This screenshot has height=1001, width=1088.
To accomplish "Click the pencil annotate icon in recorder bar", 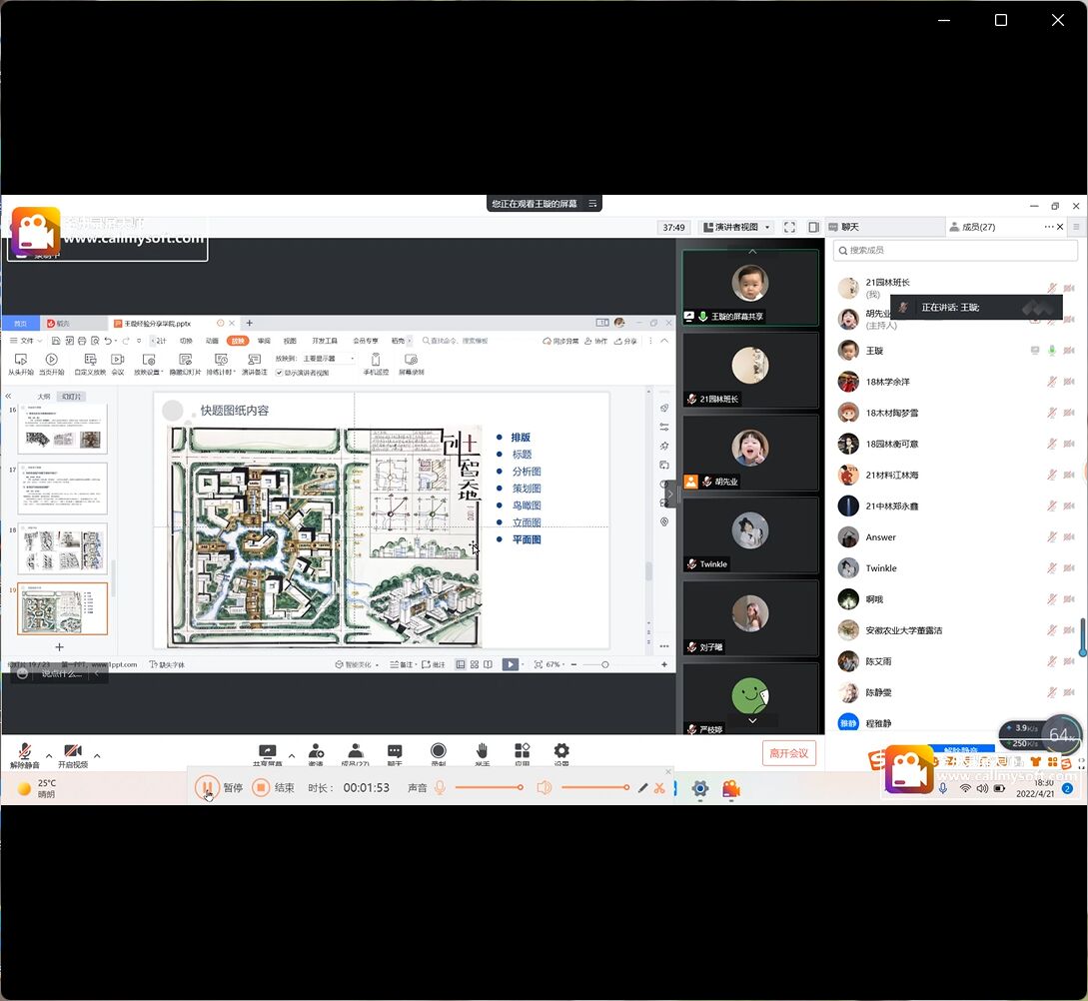I will pyautogui.click(x=642, y=788).
